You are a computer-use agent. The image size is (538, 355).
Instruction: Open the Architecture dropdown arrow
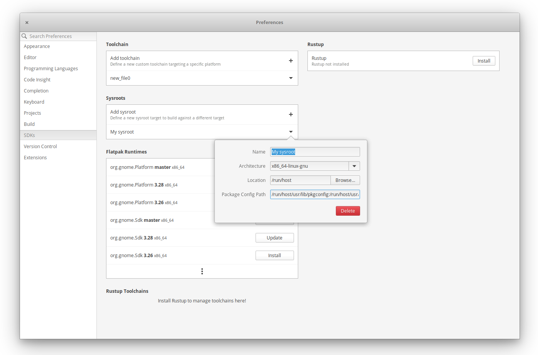pos(354,166)
